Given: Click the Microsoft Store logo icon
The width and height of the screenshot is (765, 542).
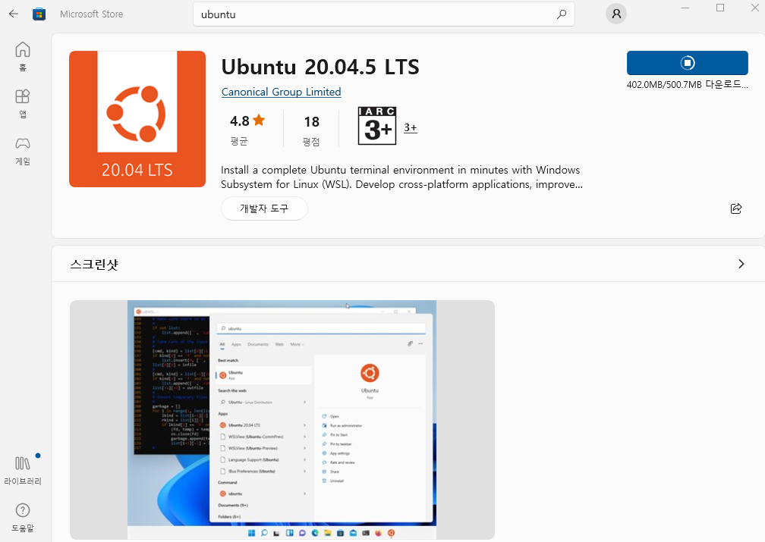Looking at the screenshot, I should tap(39, 14).
